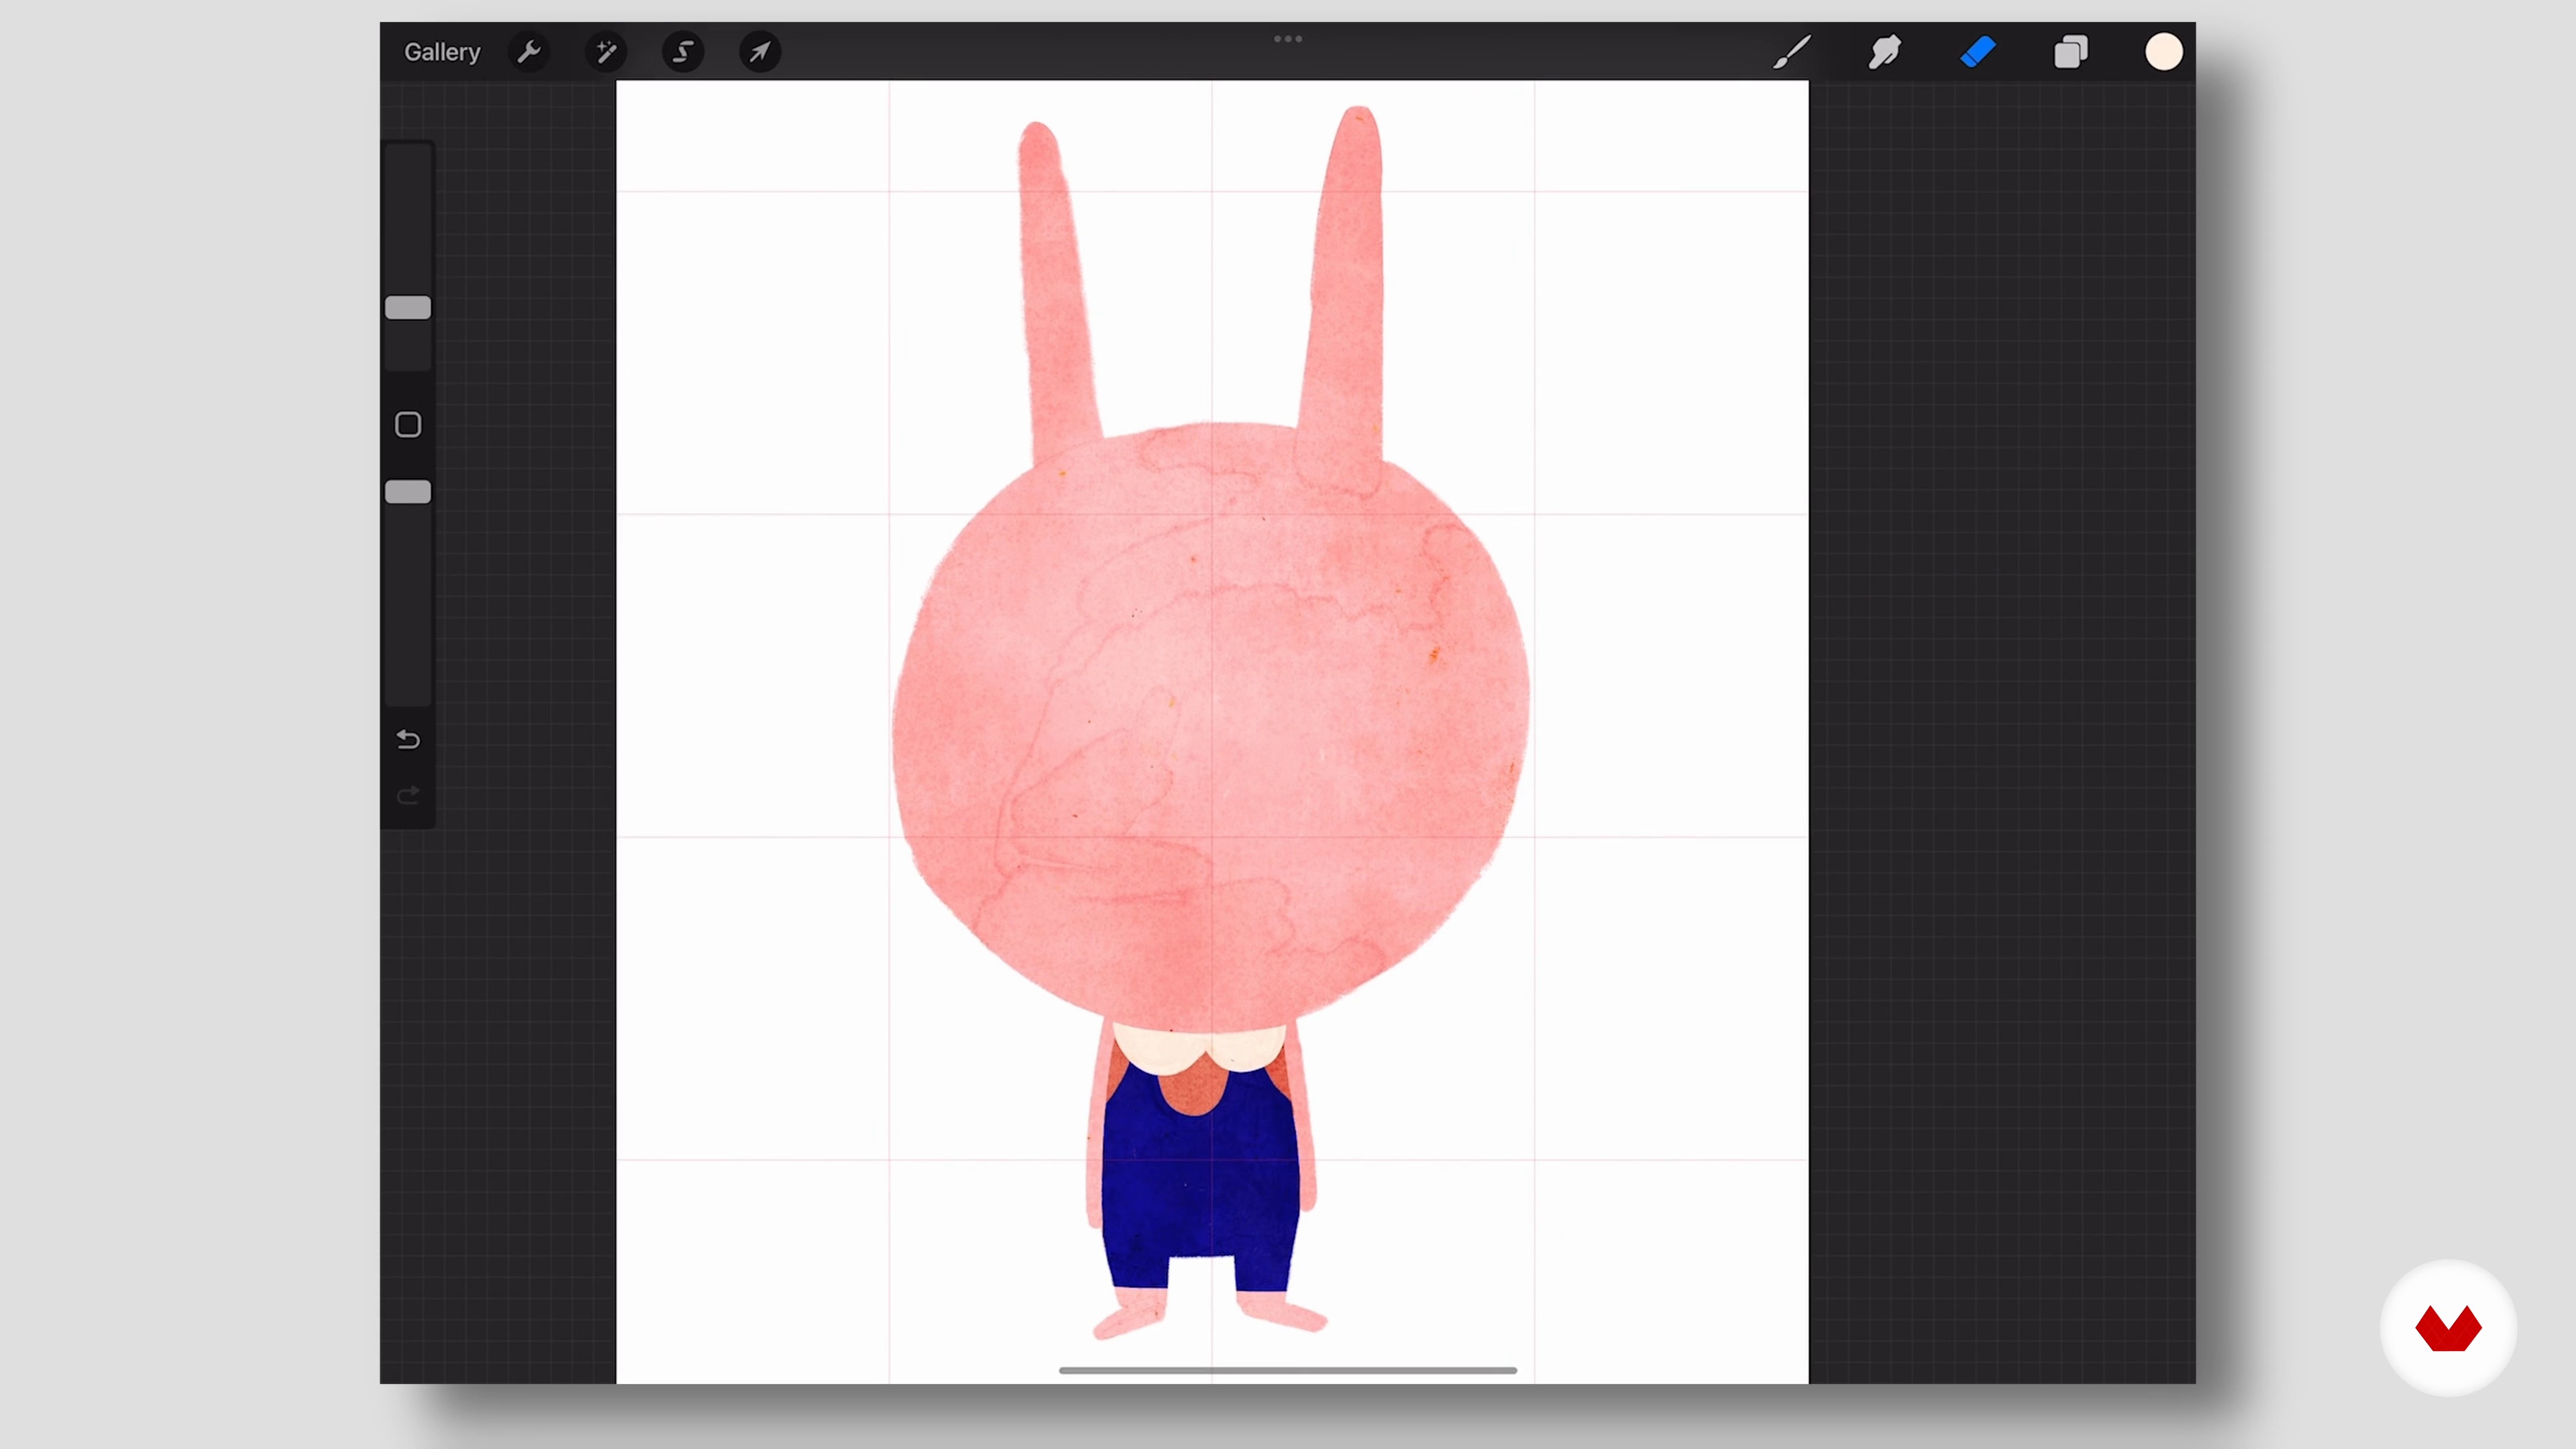Activate the Transform arrow tool

pyautogui.click(x=760, y=52)
